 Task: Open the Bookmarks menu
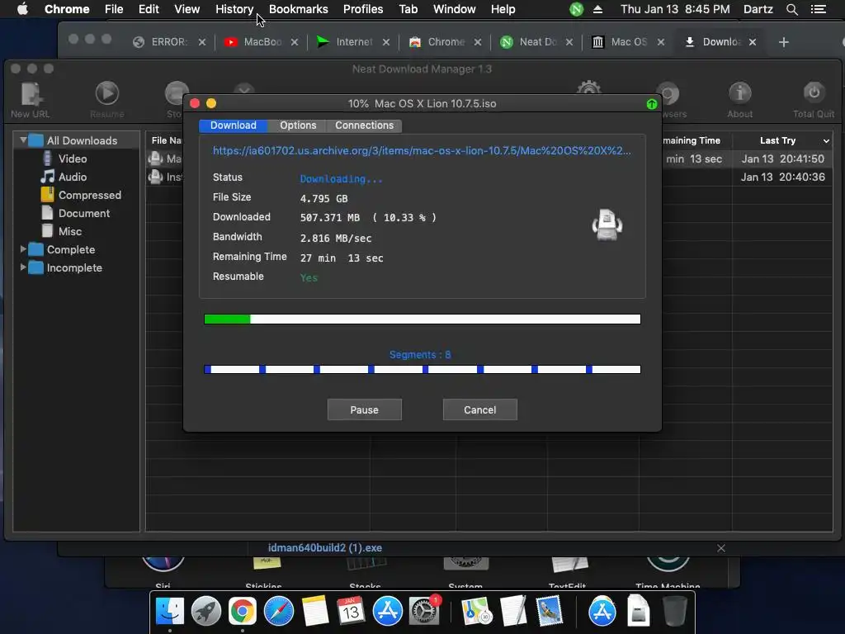(299, 9)
